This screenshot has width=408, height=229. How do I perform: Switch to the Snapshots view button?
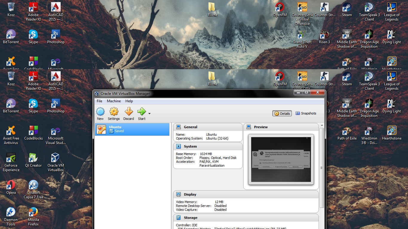tap(306, 113)
